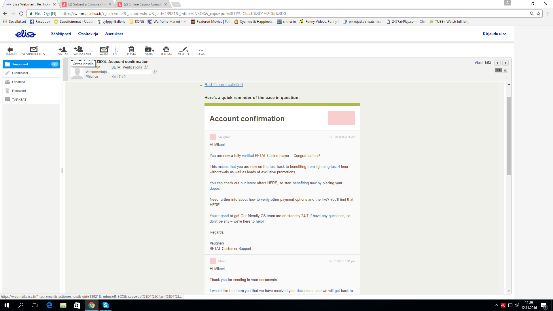Show the next message arrow button

[x=505, y=63]
